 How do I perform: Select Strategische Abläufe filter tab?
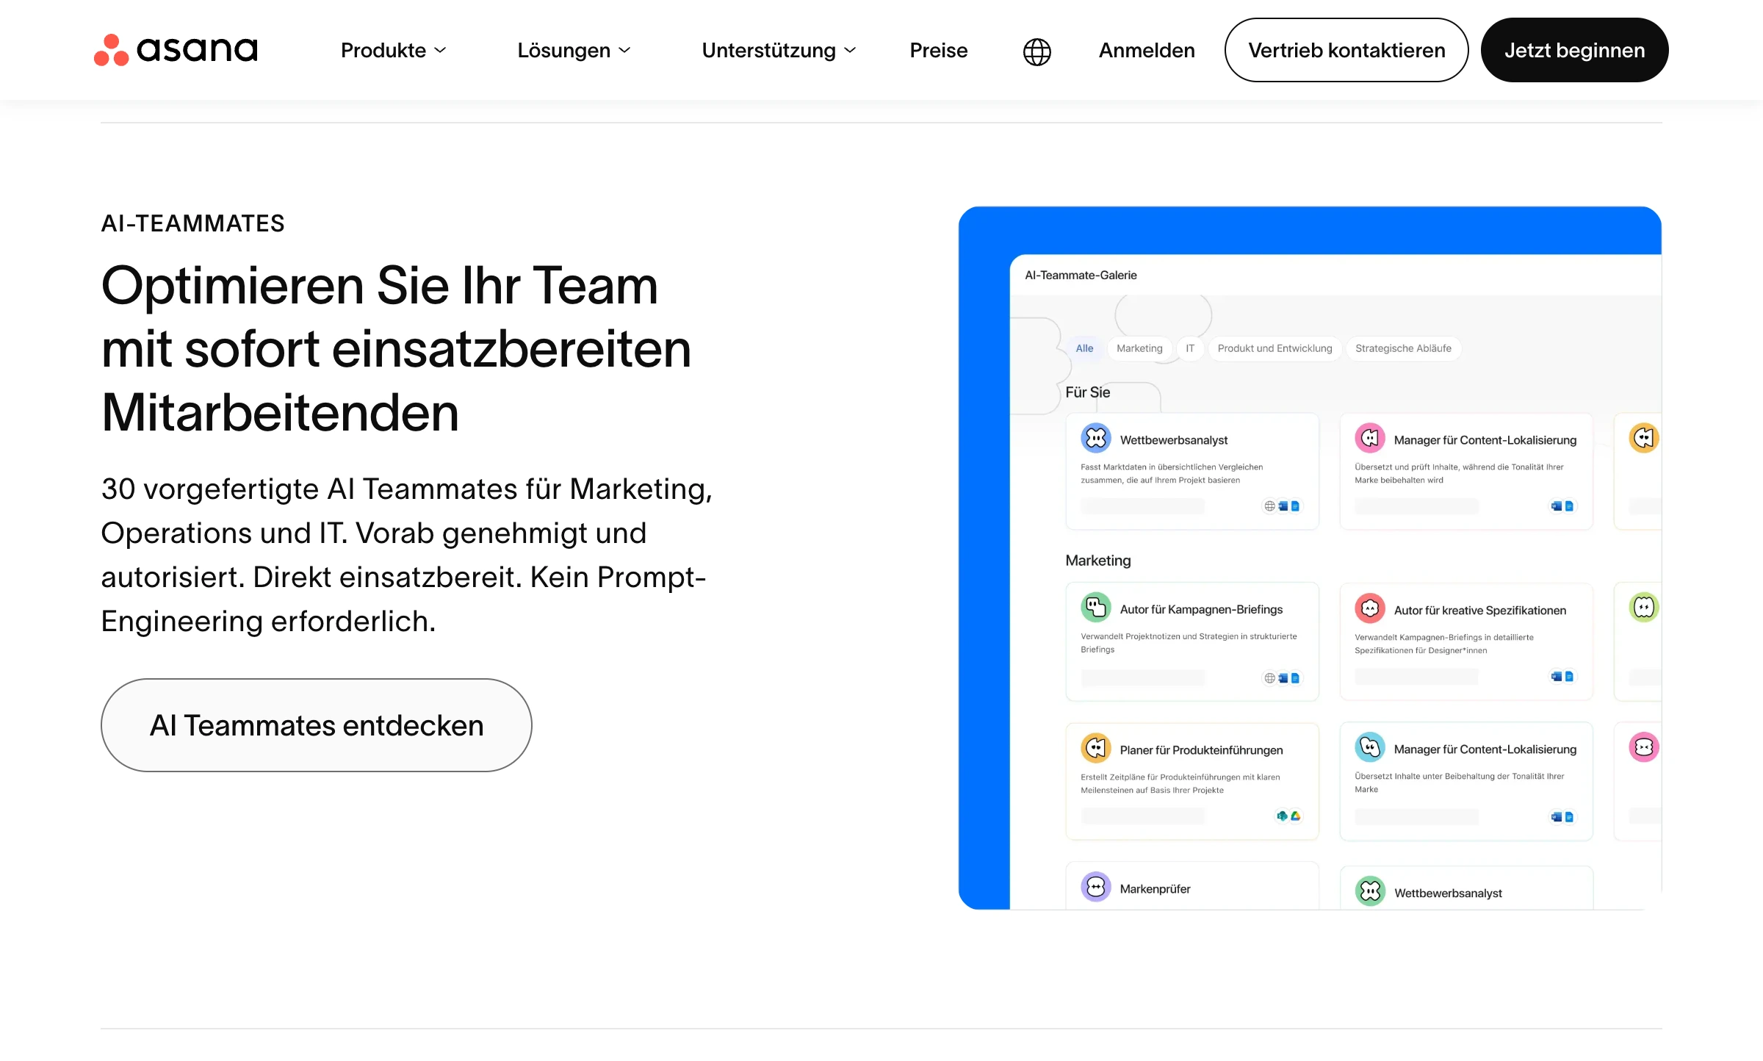pyautogui.click(x=1403, y=348)
